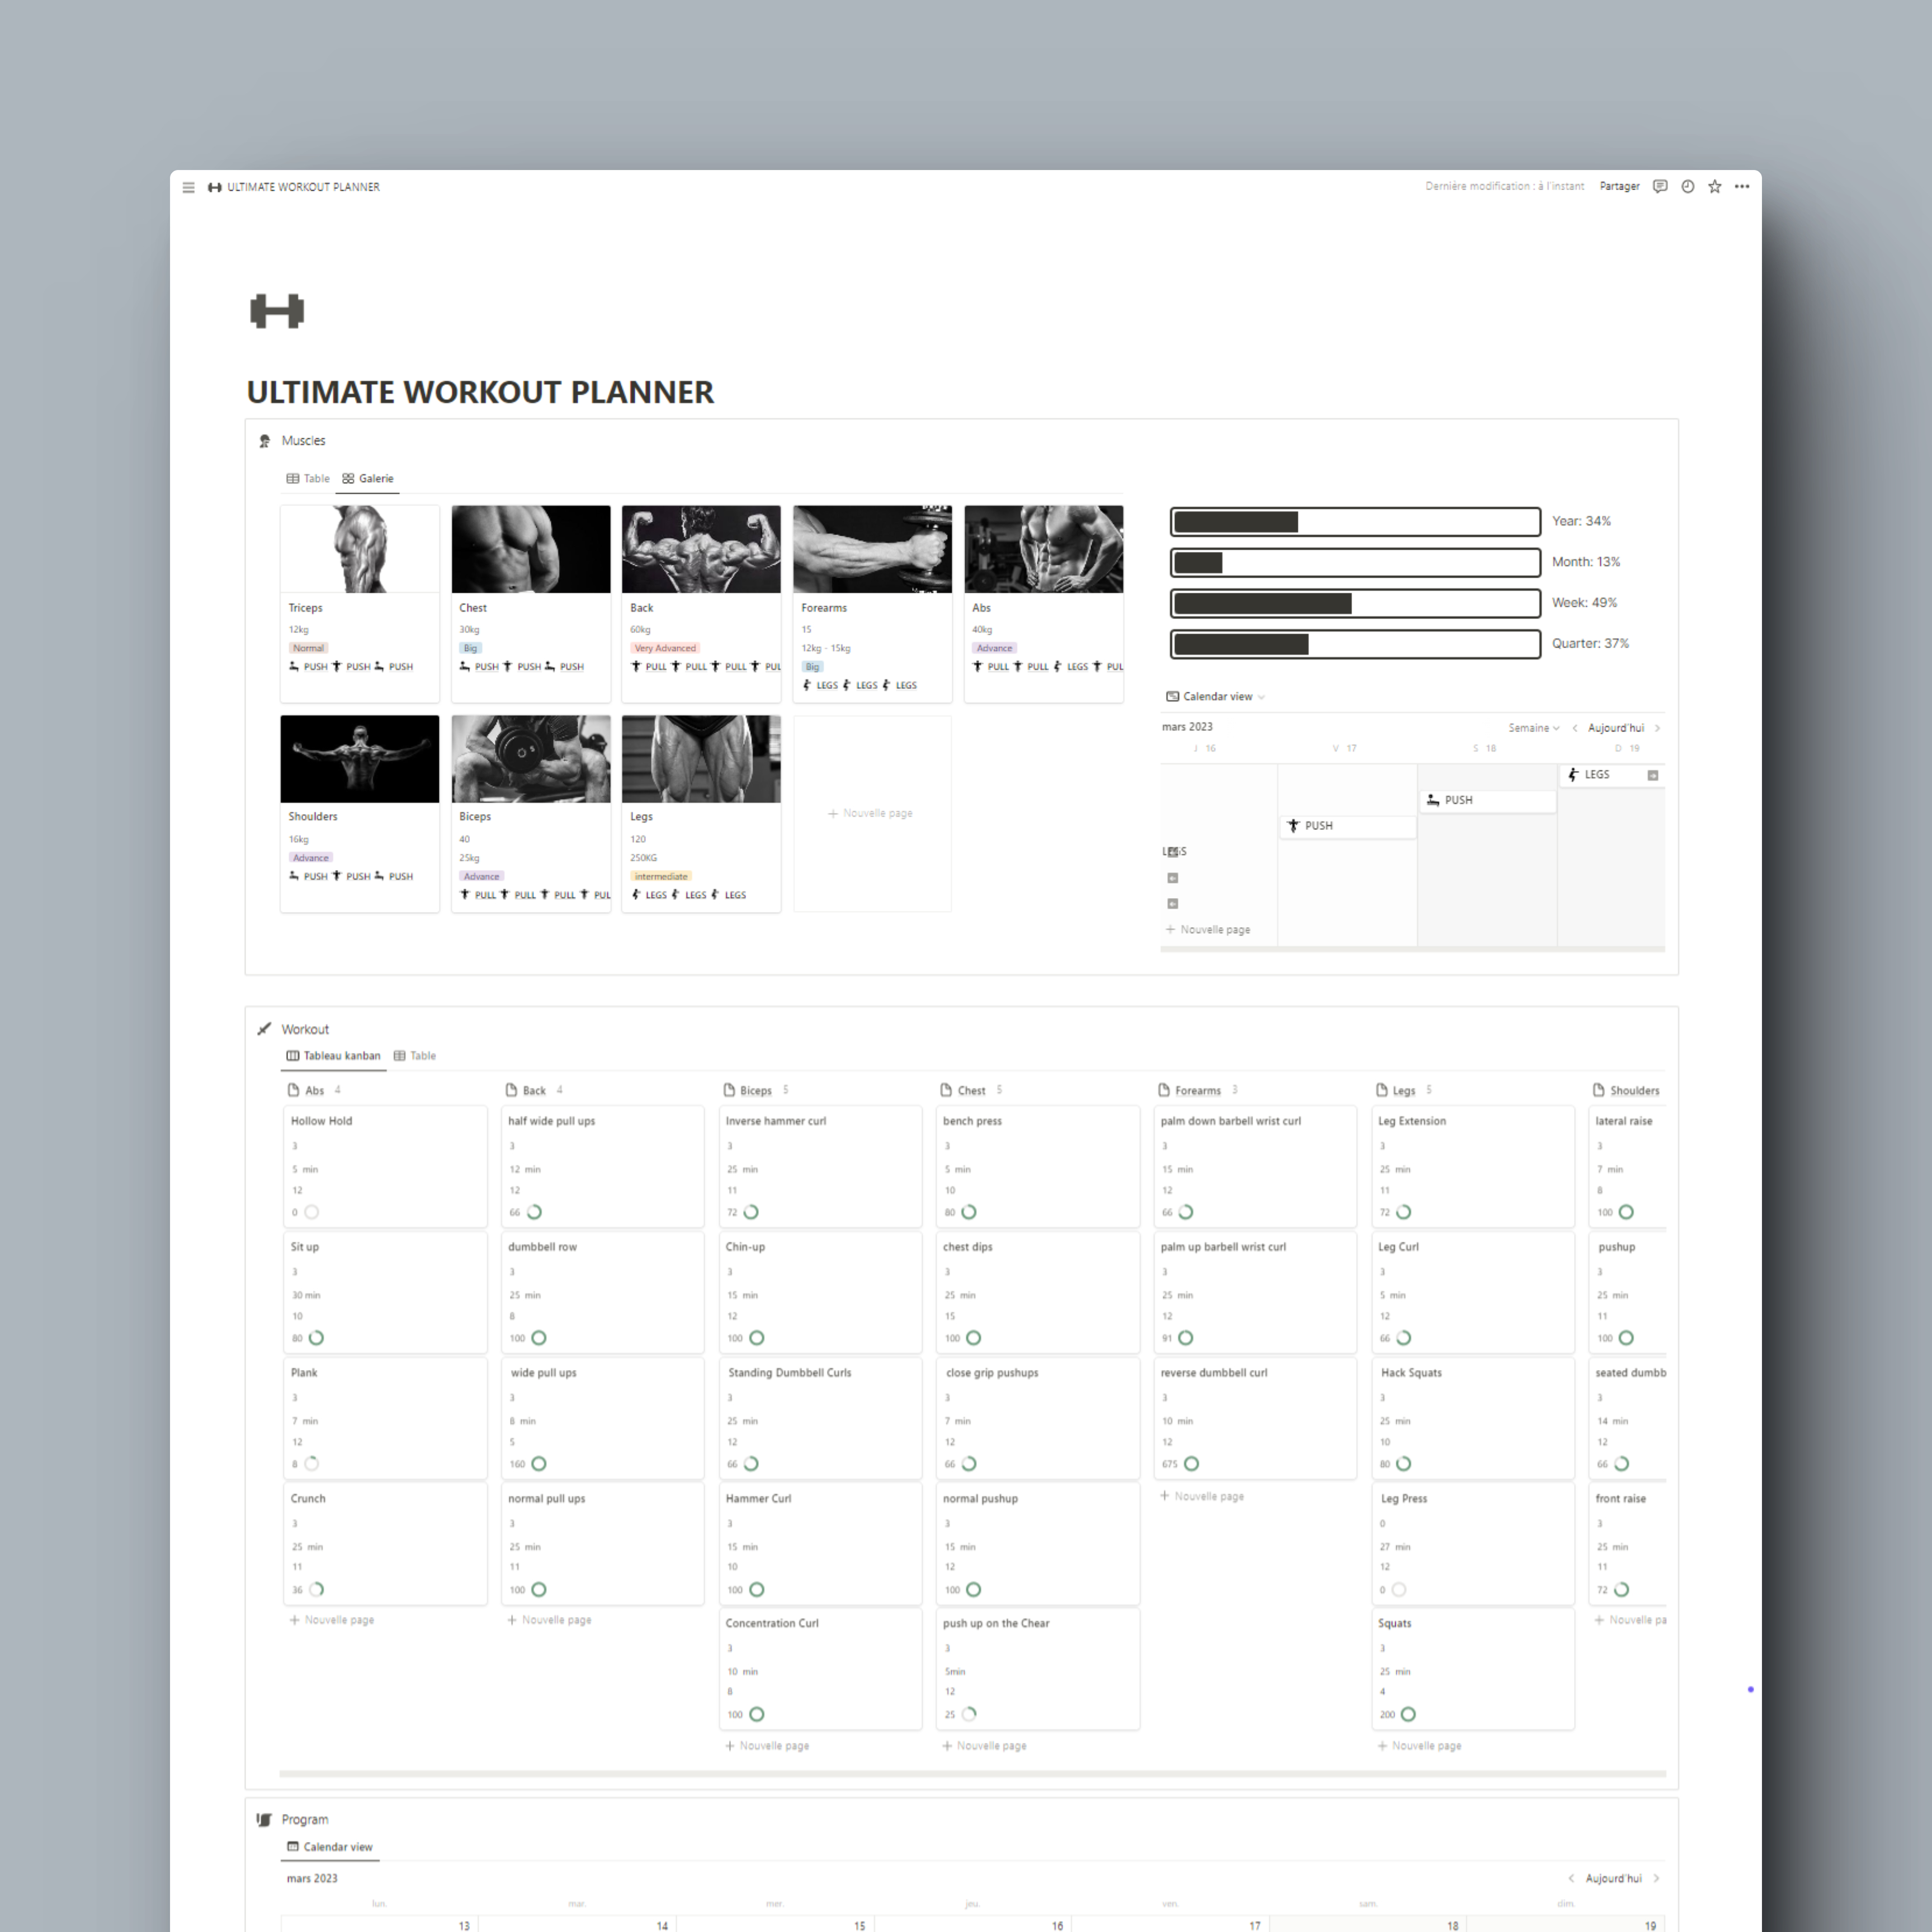Open the PUSH entry on Saturday 18
Image resolution: width=1932 pixels, height=1932 pixels.
click(1488, 800)
